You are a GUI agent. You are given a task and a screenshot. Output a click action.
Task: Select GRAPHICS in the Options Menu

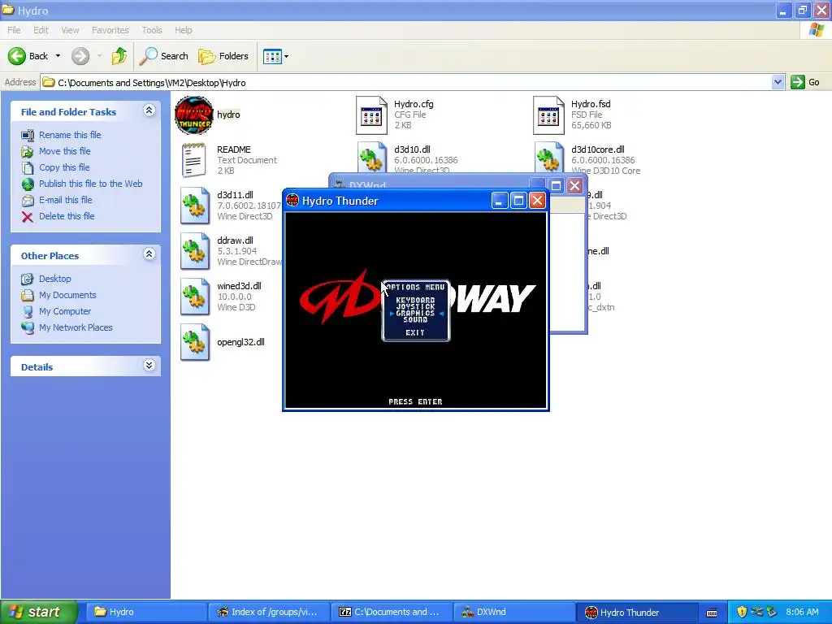pos(415,313)
